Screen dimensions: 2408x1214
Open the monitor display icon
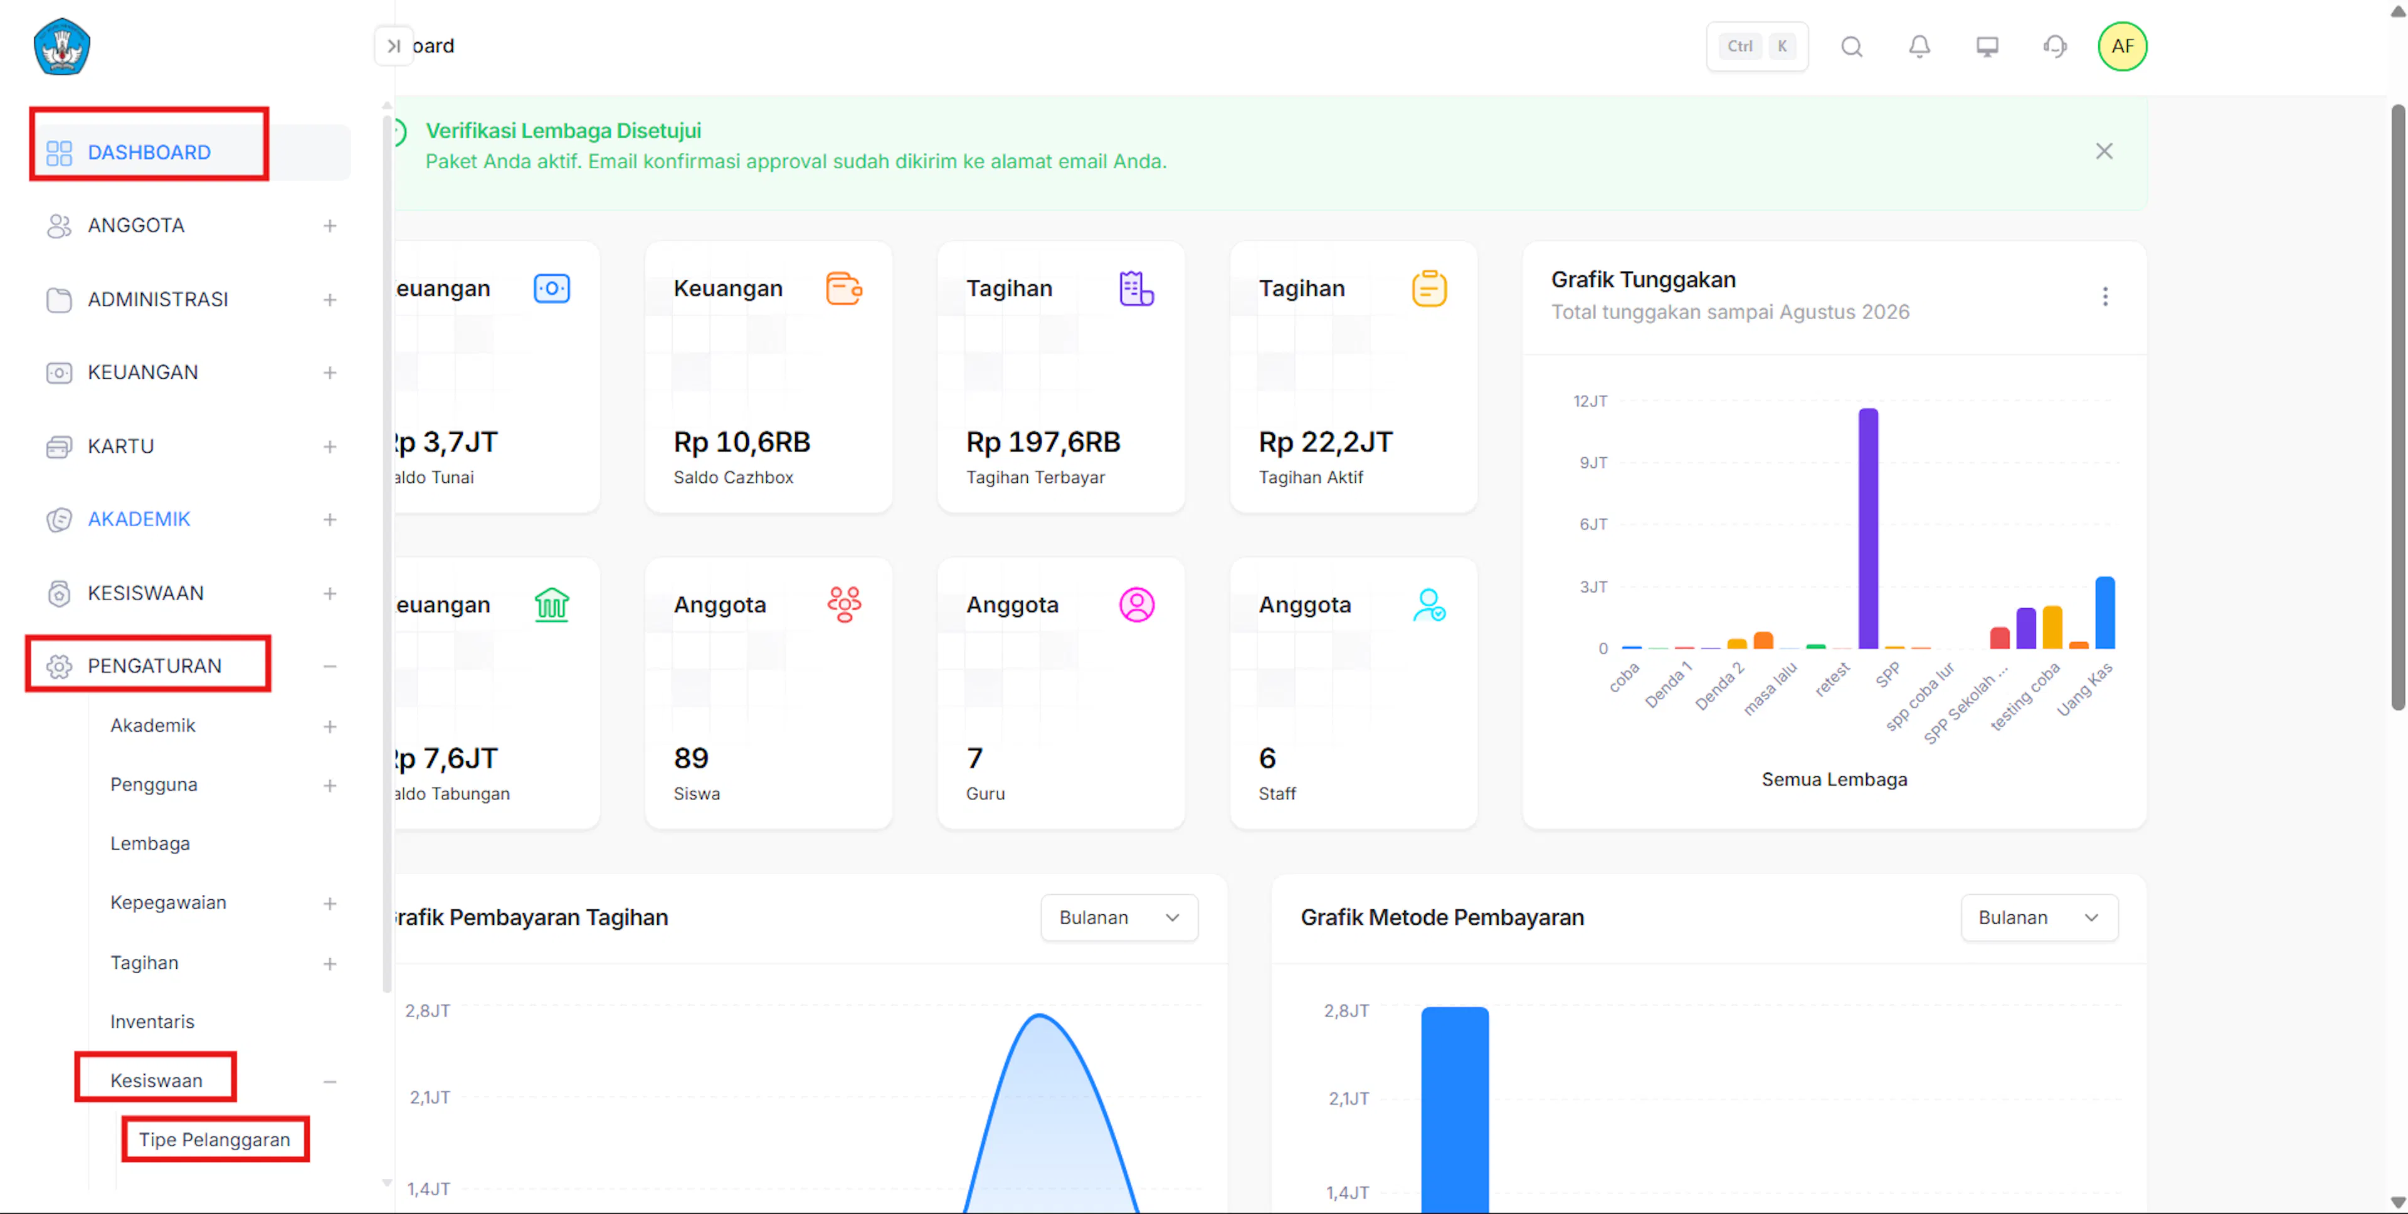1987,47
